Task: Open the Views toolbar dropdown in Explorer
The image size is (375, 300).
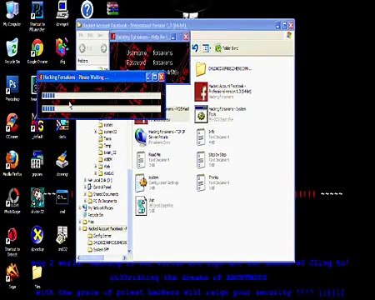Action: click(x=206, y=48)
